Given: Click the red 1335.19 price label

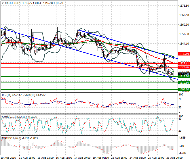Looking at the screenshot, I should coord(184,54).
